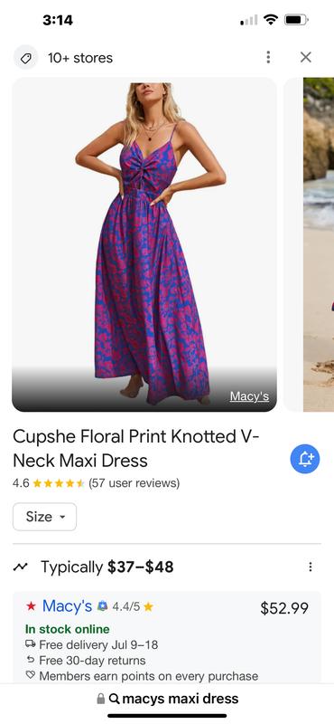Tap the $52.99 price at Macy's

(x=284, y=608)
